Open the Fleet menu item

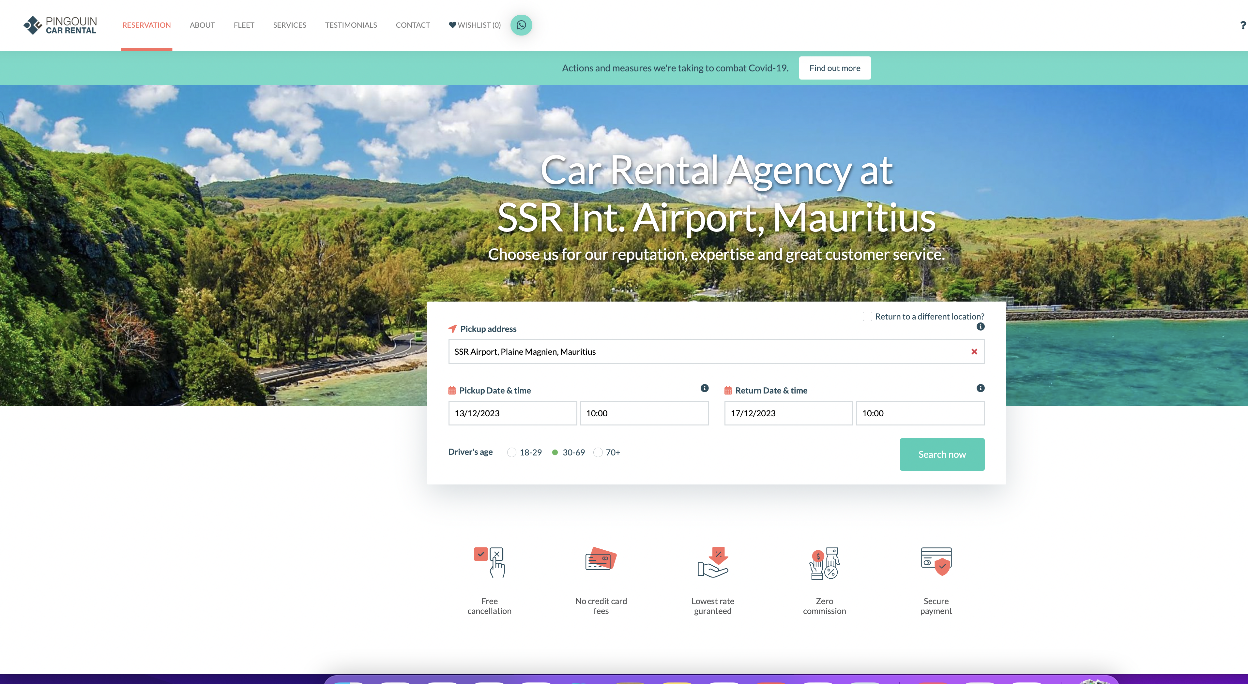pyautogui.click(x=244, y=25)
